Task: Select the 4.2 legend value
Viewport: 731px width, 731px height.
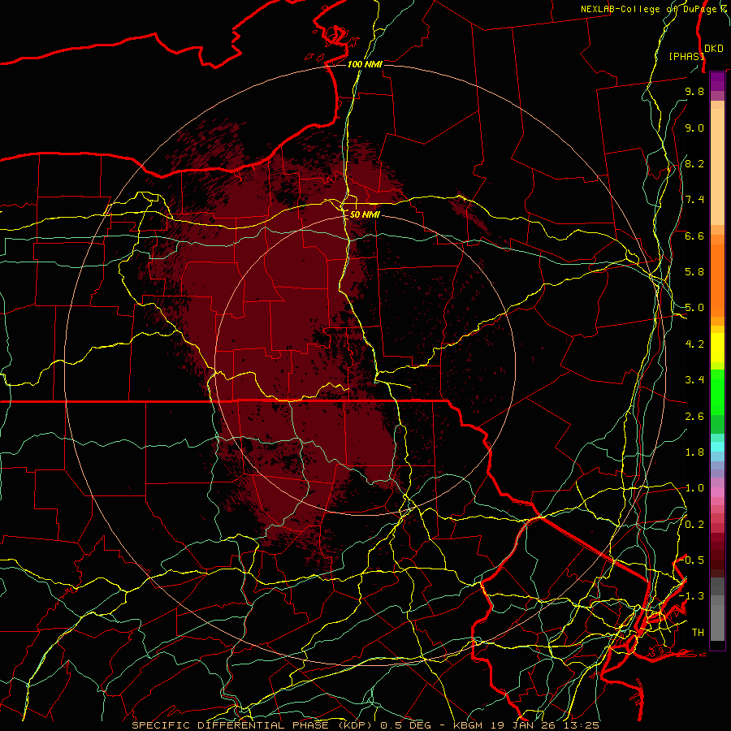Action: [x=694, y=344]
